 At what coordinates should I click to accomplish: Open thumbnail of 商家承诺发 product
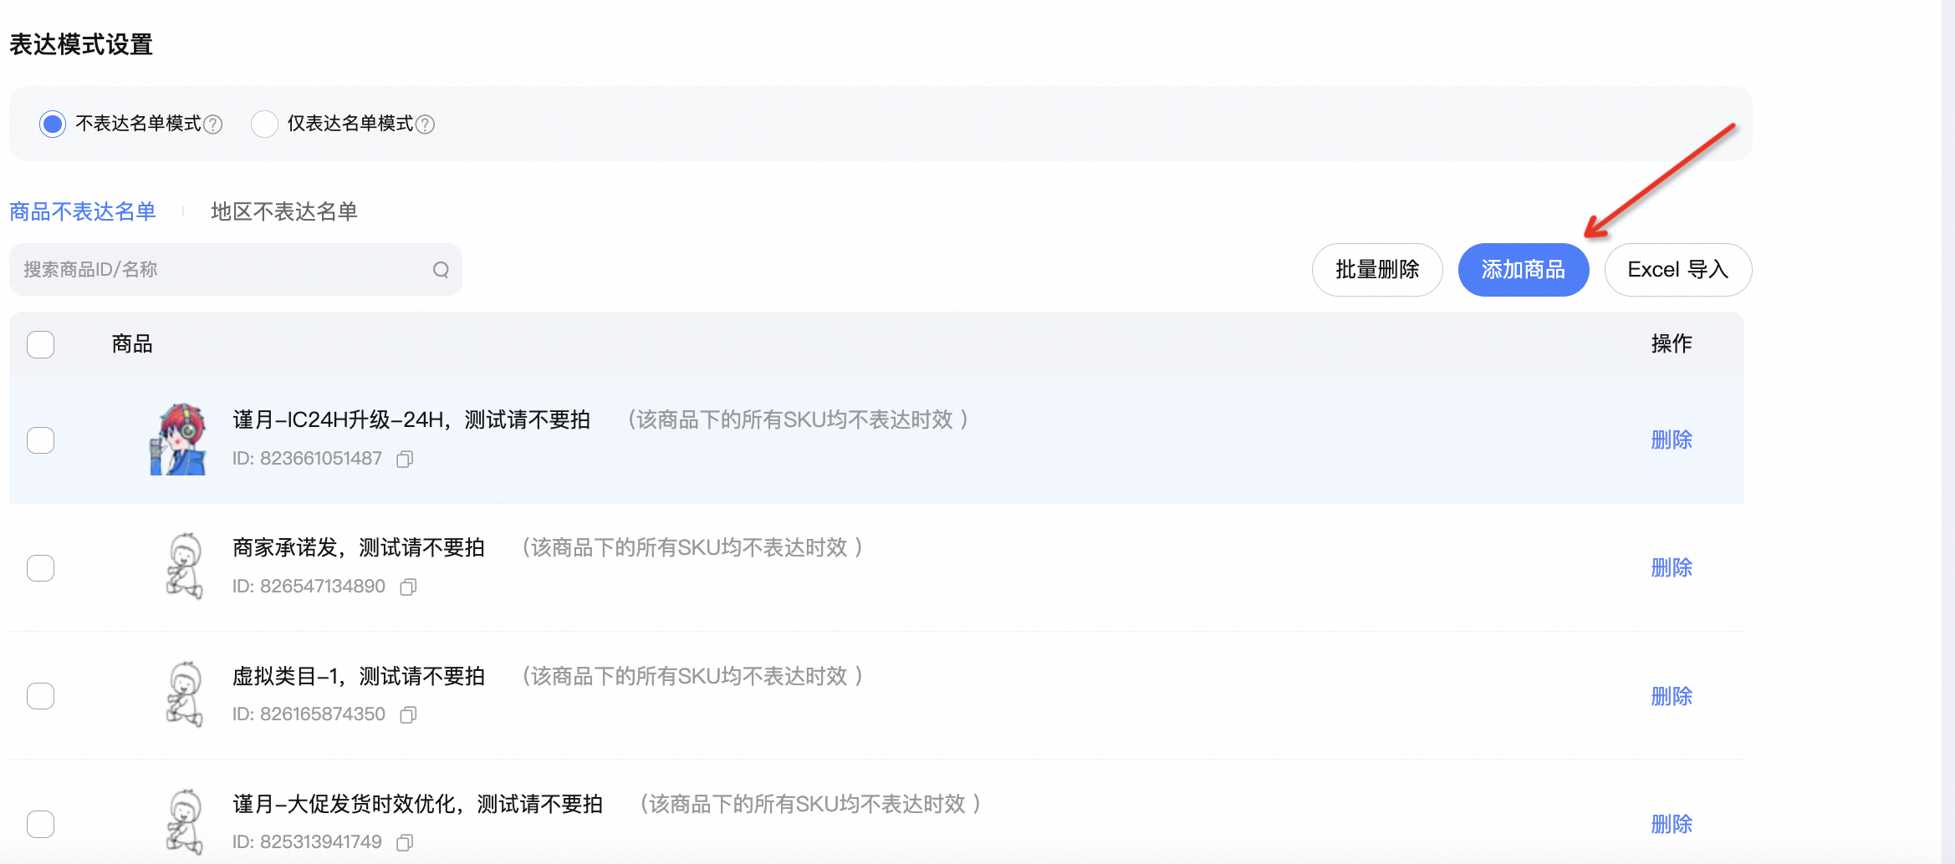pyautogui.click(x=185, y=567)
